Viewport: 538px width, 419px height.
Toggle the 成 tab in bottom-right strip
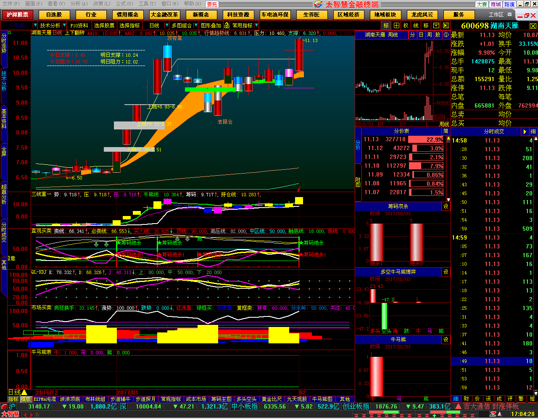[x=499, y=399]
